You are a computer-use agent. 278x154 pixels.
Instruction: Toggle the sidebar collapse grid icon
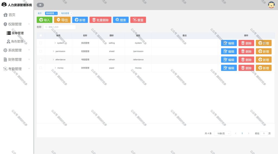(x=40, y=5)
